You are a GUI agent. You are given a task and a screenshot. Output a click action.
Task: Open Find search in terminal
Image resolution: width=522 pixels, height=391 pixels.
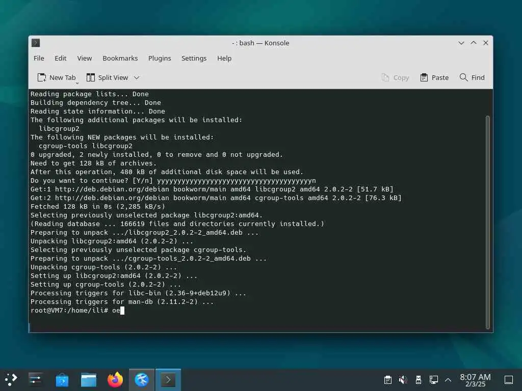pyautogui.click(x=472, y=77)
